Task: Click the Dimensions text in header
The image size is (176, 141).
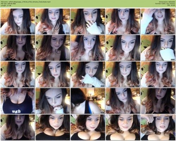Action: 167,2
